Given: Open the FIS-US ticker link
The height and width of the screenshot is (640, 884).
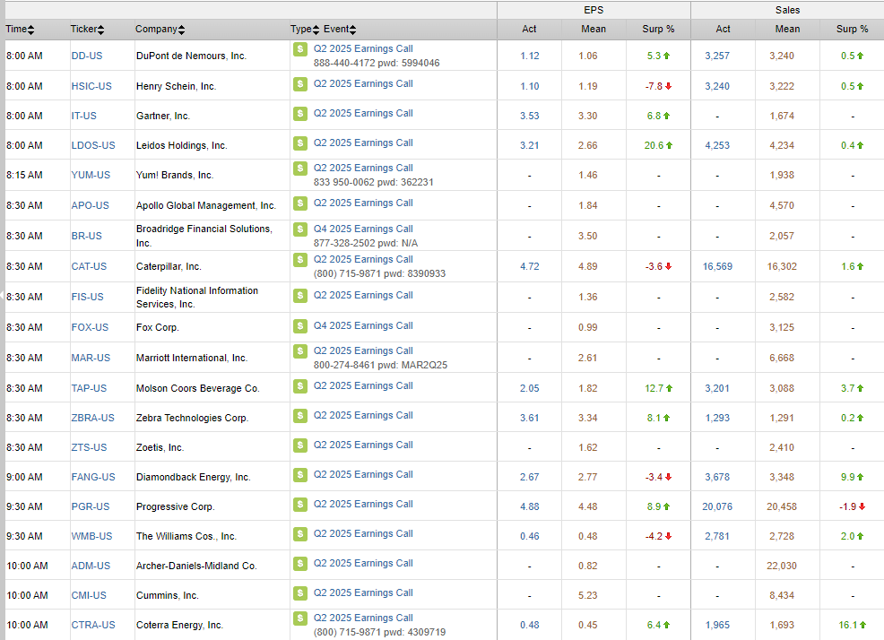Looking at the screenshot, I should click(87, 297).
